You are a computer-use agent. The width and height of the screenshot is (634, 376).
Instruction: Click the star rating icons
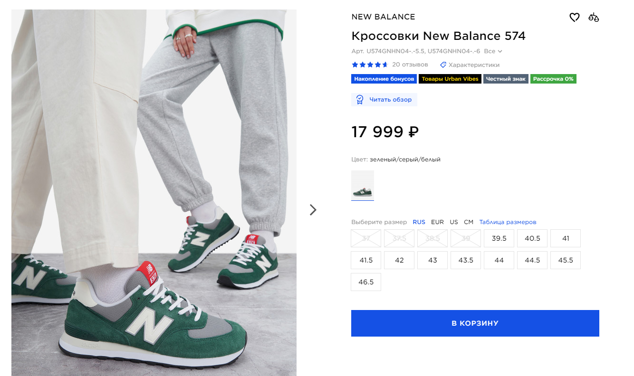coord(370,65)
